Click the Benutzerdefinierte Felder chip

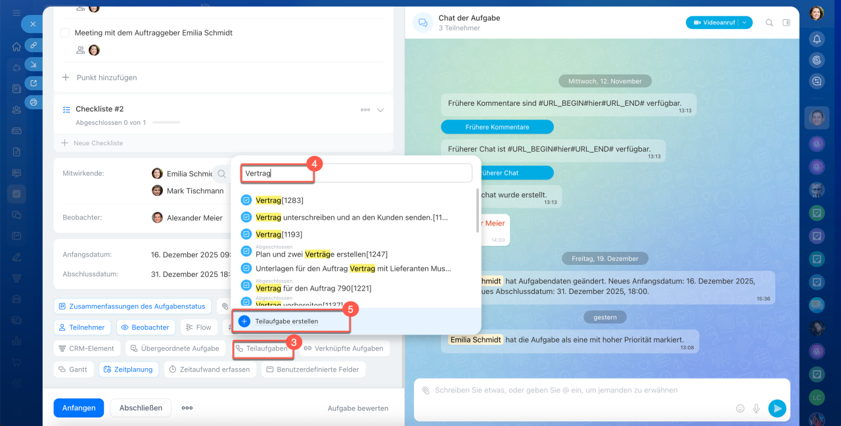[x=313, y=369]
